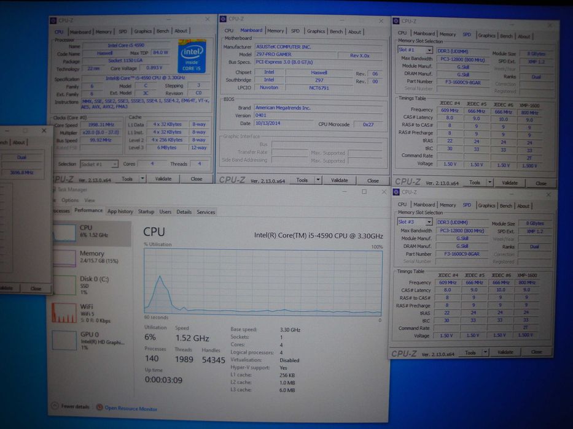This screenshot has width=573, height=429.
Task: Switch to the SPD tab in the Mainboard CPU-Z window
Action: (x=295, y=31)
